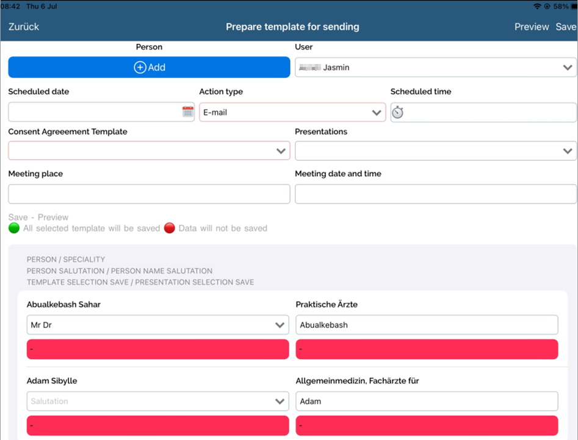Open the Presentations dropdown

(x=436, y=151)
